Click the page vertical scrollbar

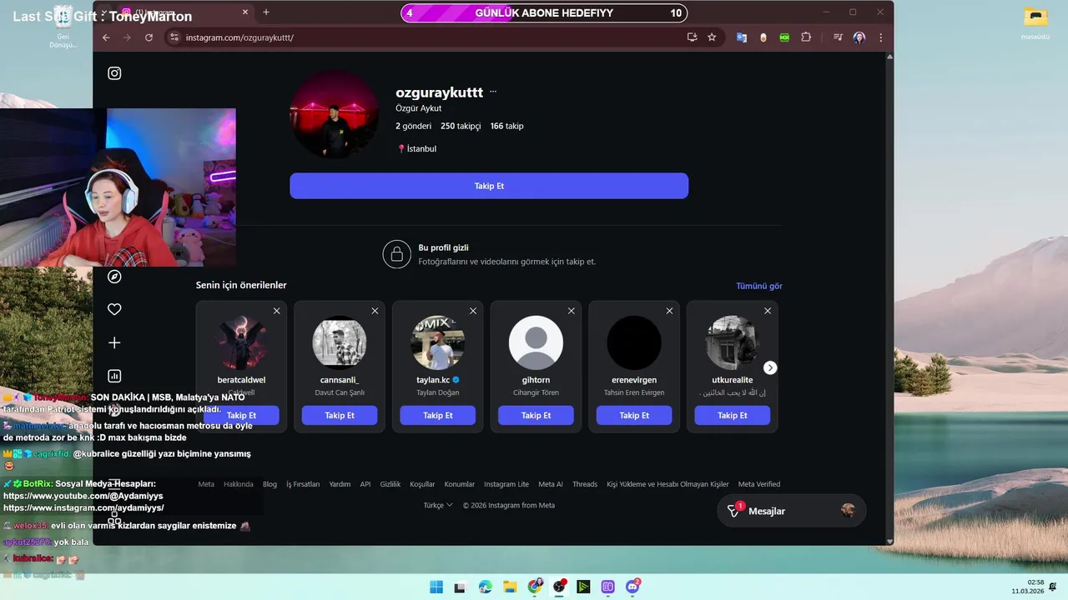[889, 298]
